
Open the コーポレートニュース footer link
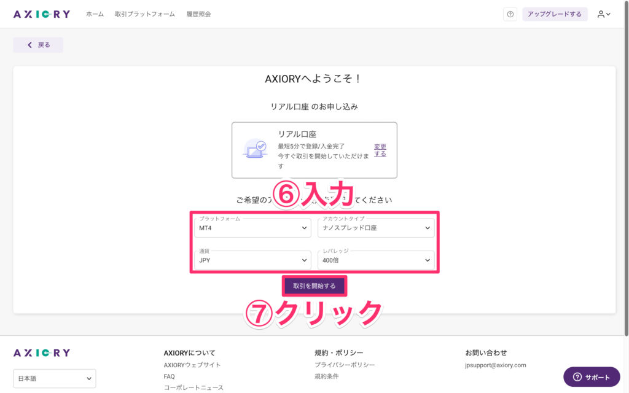[x=193, y=388]
